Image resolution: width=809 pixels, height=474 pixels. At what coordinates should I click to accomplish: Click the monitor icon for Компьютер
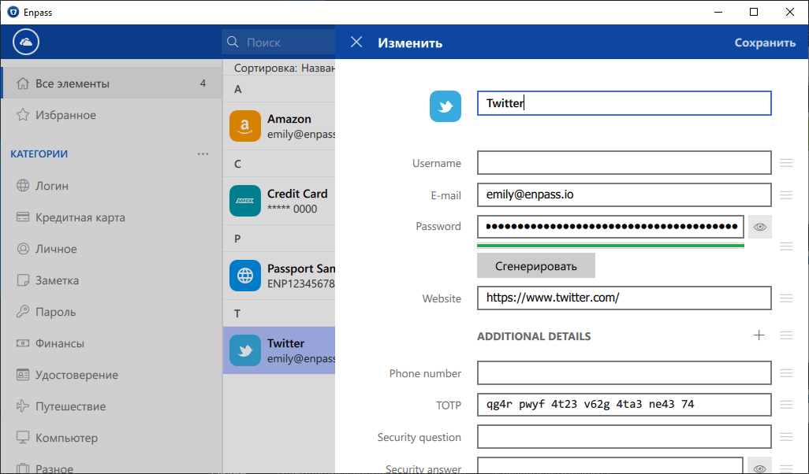coord(23,438)
